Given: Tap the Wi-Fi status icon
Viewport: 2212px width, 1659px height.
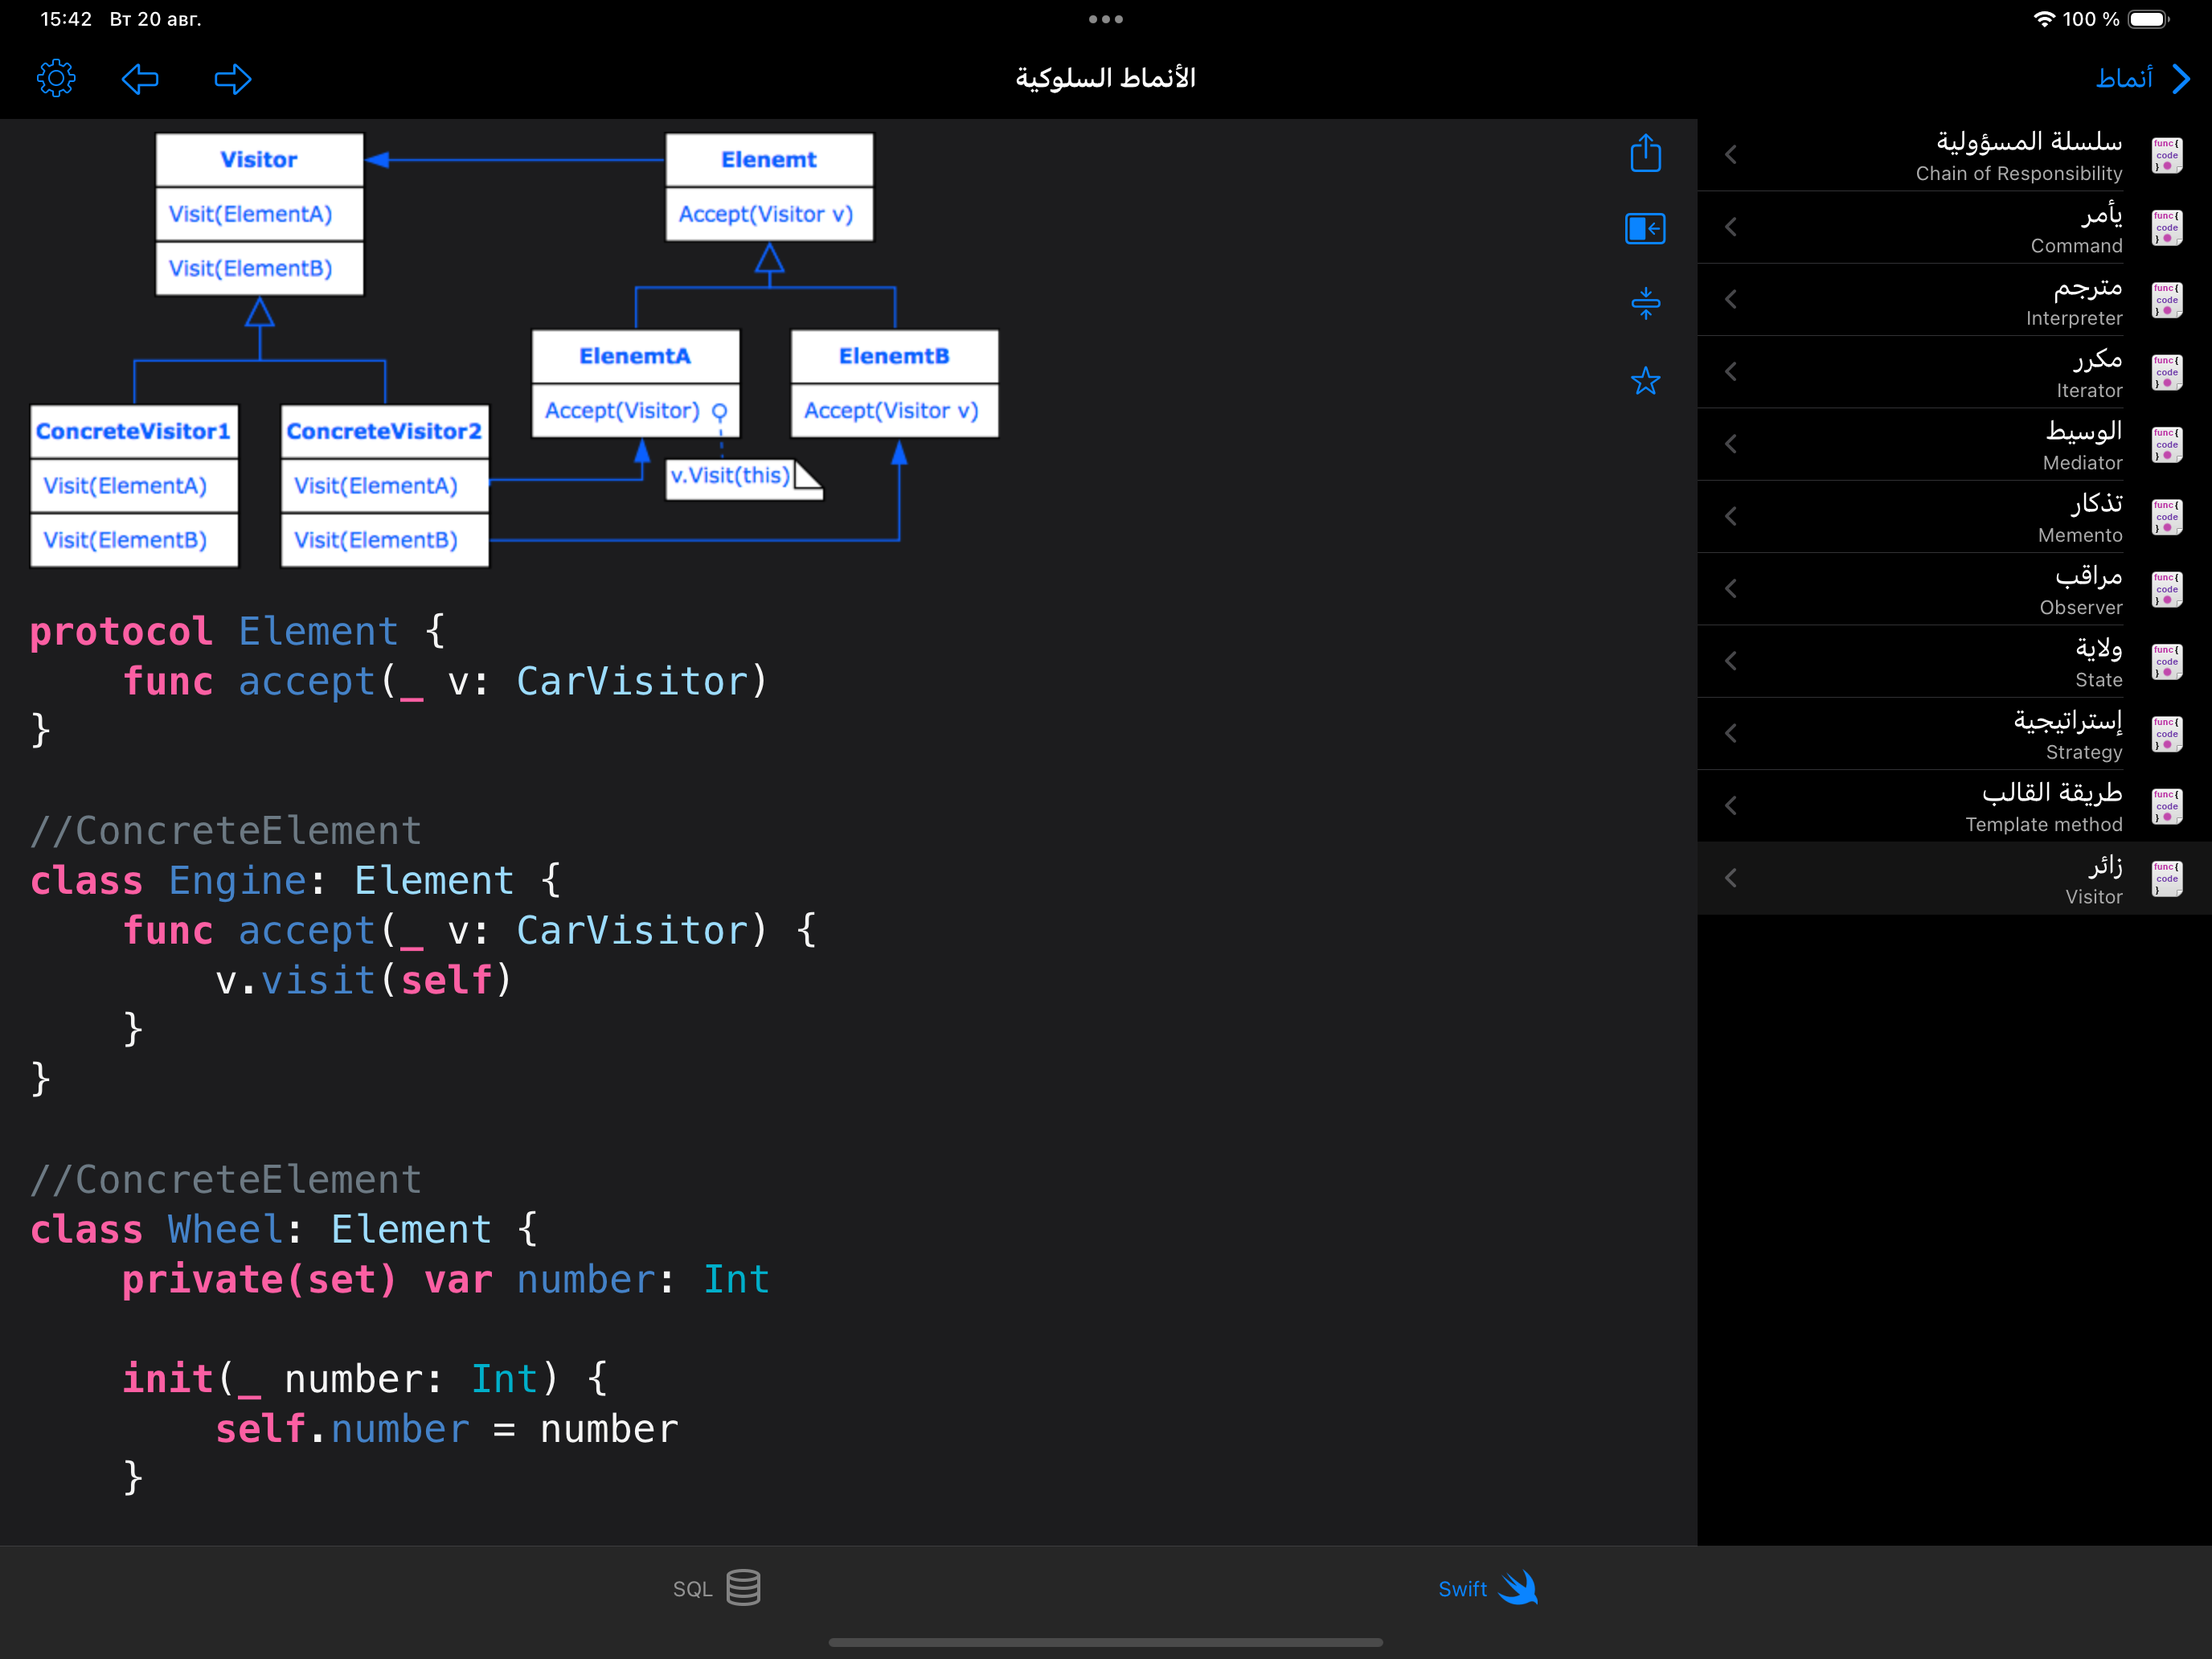Looking at the screenshot, I should tap(2044, 19).
